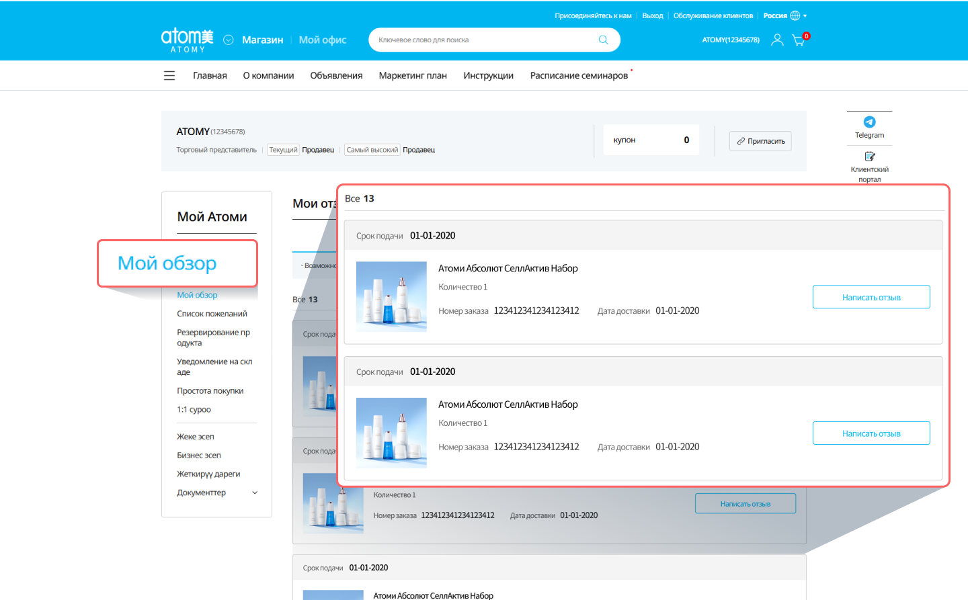Open the hamburger menu icon
This screenshot has width=968, height=600.
tap(169, 75)
